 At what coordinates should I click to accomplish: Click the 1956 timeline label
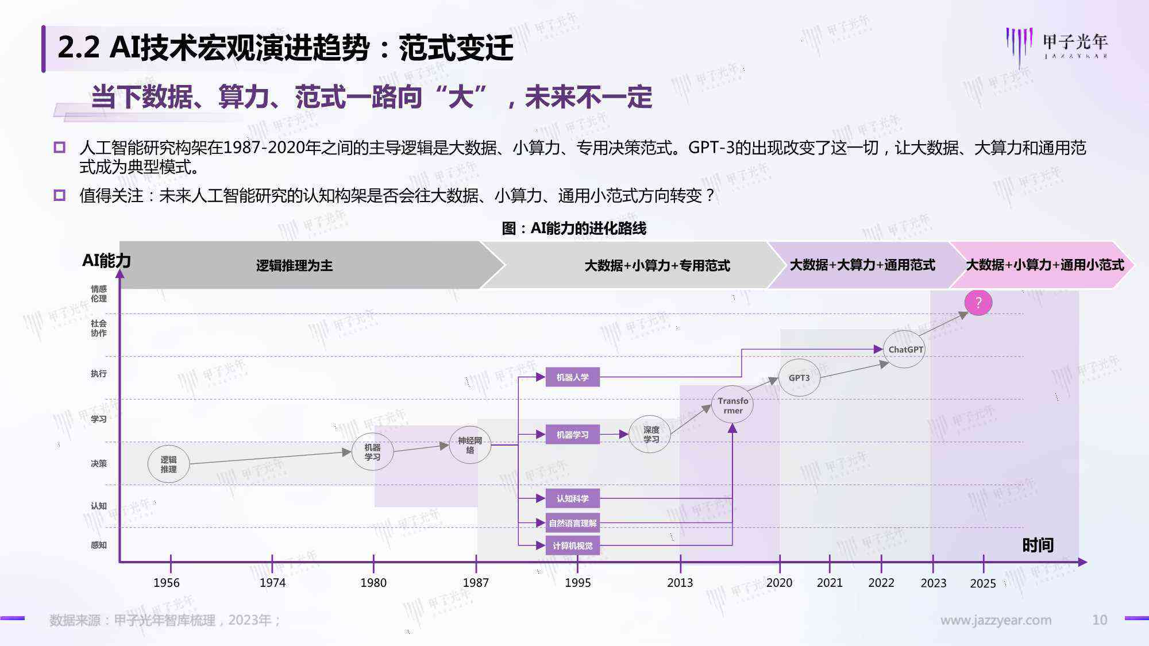point(167,582)
